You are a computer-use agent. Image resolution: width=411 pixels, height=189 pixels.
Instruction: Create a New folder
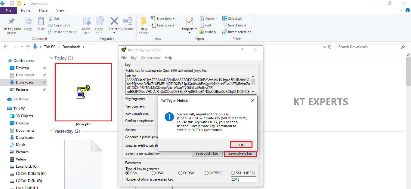click(x=144, y=26)
